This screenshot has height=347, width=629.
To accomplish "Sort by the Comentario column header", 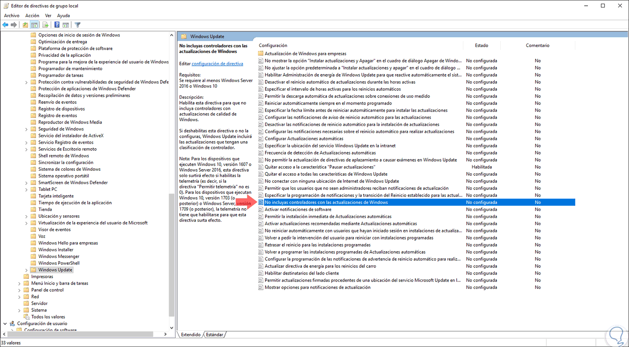I will [538, 45].
